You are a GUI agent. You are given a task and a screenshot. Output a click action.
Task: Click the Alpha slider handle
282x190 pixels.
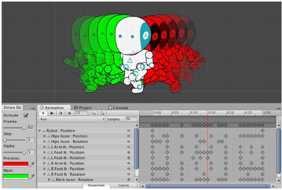(24, 152)
